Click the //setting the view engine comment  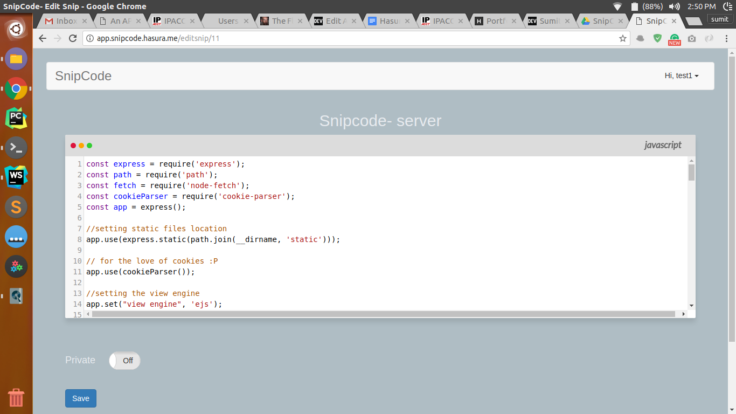[143, 293]
